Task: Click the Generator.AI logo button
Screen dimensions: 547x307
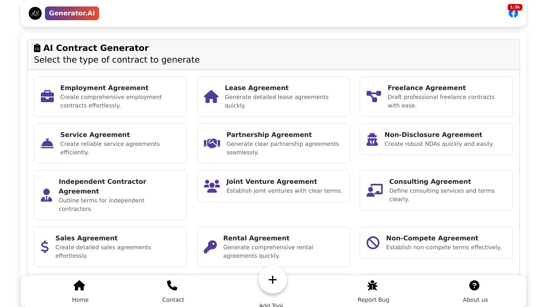Action: coord(72,13)
